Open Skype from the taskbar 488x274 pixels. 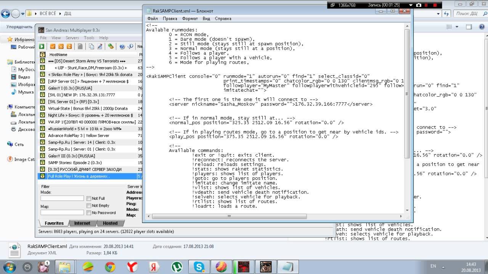[199, 266]
